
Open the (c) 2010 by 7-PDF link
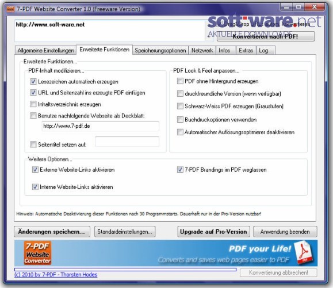point(56,275)
